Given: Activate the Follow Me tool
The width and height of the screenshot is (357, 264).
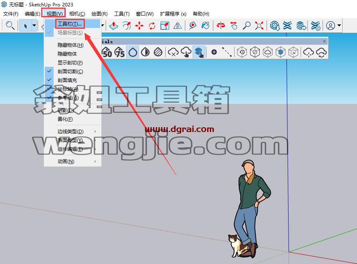Looking at the screenshot, I should pyautogui.click(x=126, y=26).
